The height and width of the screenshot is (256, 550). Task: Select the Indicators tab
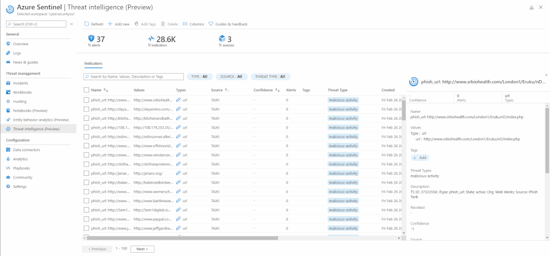point(93,64)
